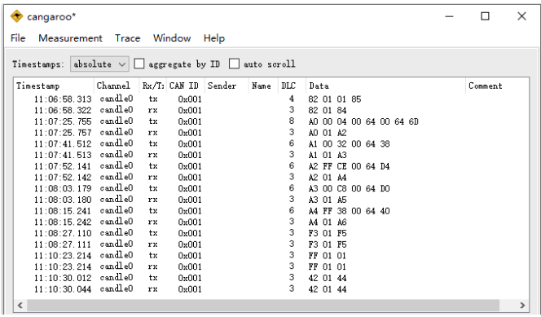Select the row with timestamp 11:06:58.313
541x317 pixels.
coord(271,99)
